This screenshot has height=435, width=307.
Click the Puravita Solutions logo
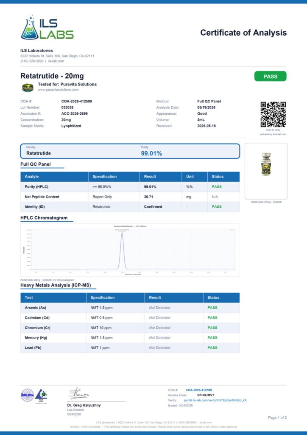click(28, 88)
